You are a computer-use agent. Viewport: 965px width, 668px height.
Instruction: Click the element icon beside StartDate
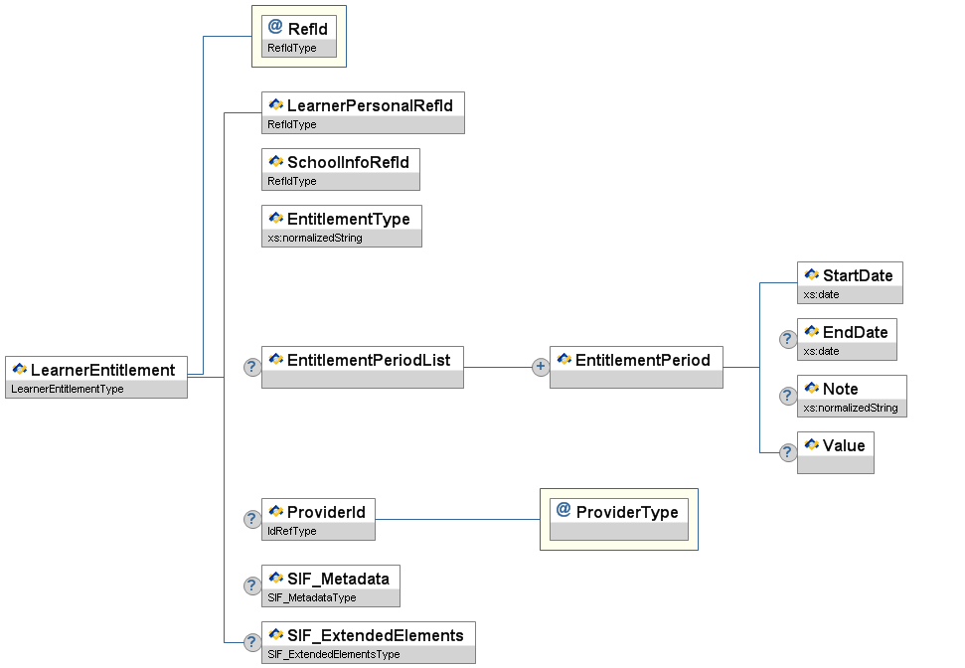coord(811,274)
